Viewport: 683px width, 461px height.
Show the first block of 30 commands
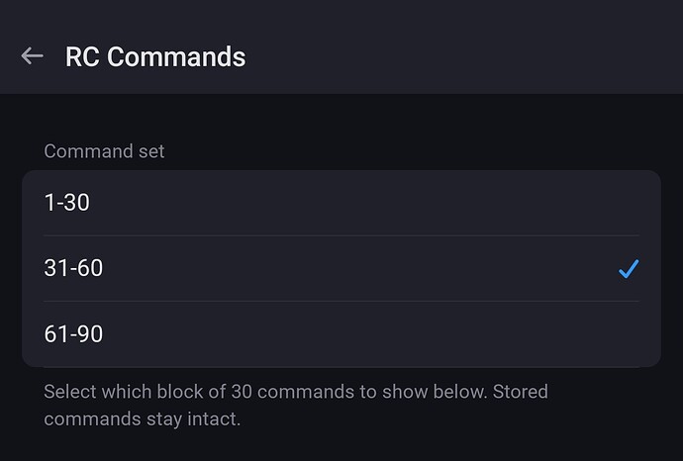tap(341, 203)
